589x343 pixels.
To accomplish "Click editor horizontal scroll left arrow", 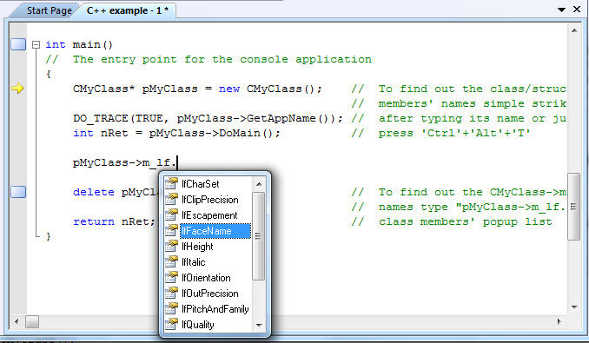I will (17, 321).
